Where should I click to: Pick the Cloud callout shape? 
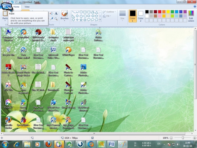click(x=97, y=20)
